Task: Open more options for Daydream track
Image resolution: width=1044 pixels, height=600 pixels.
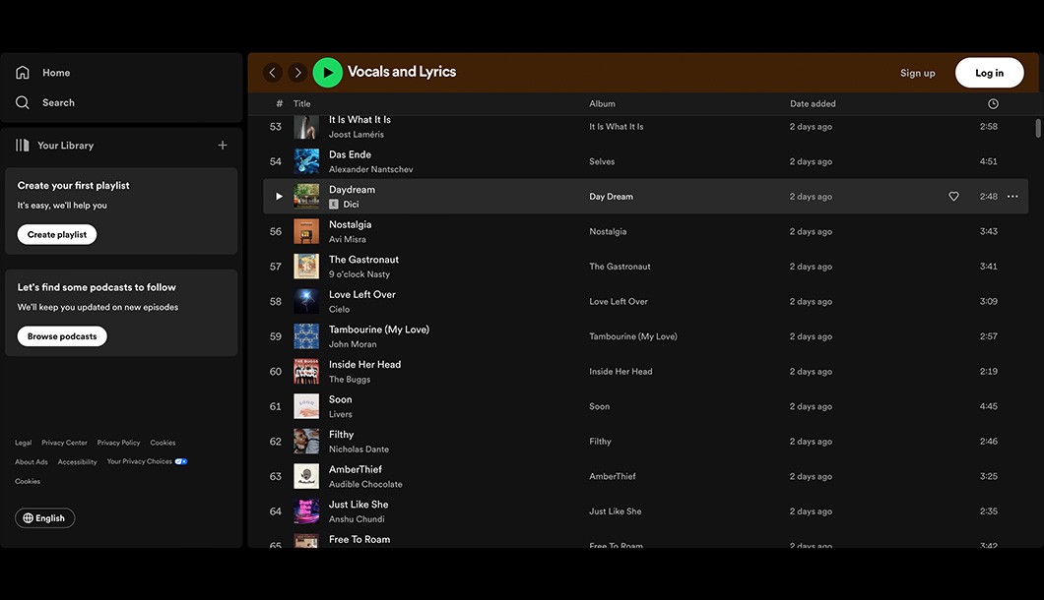Action: (1012, 197)
